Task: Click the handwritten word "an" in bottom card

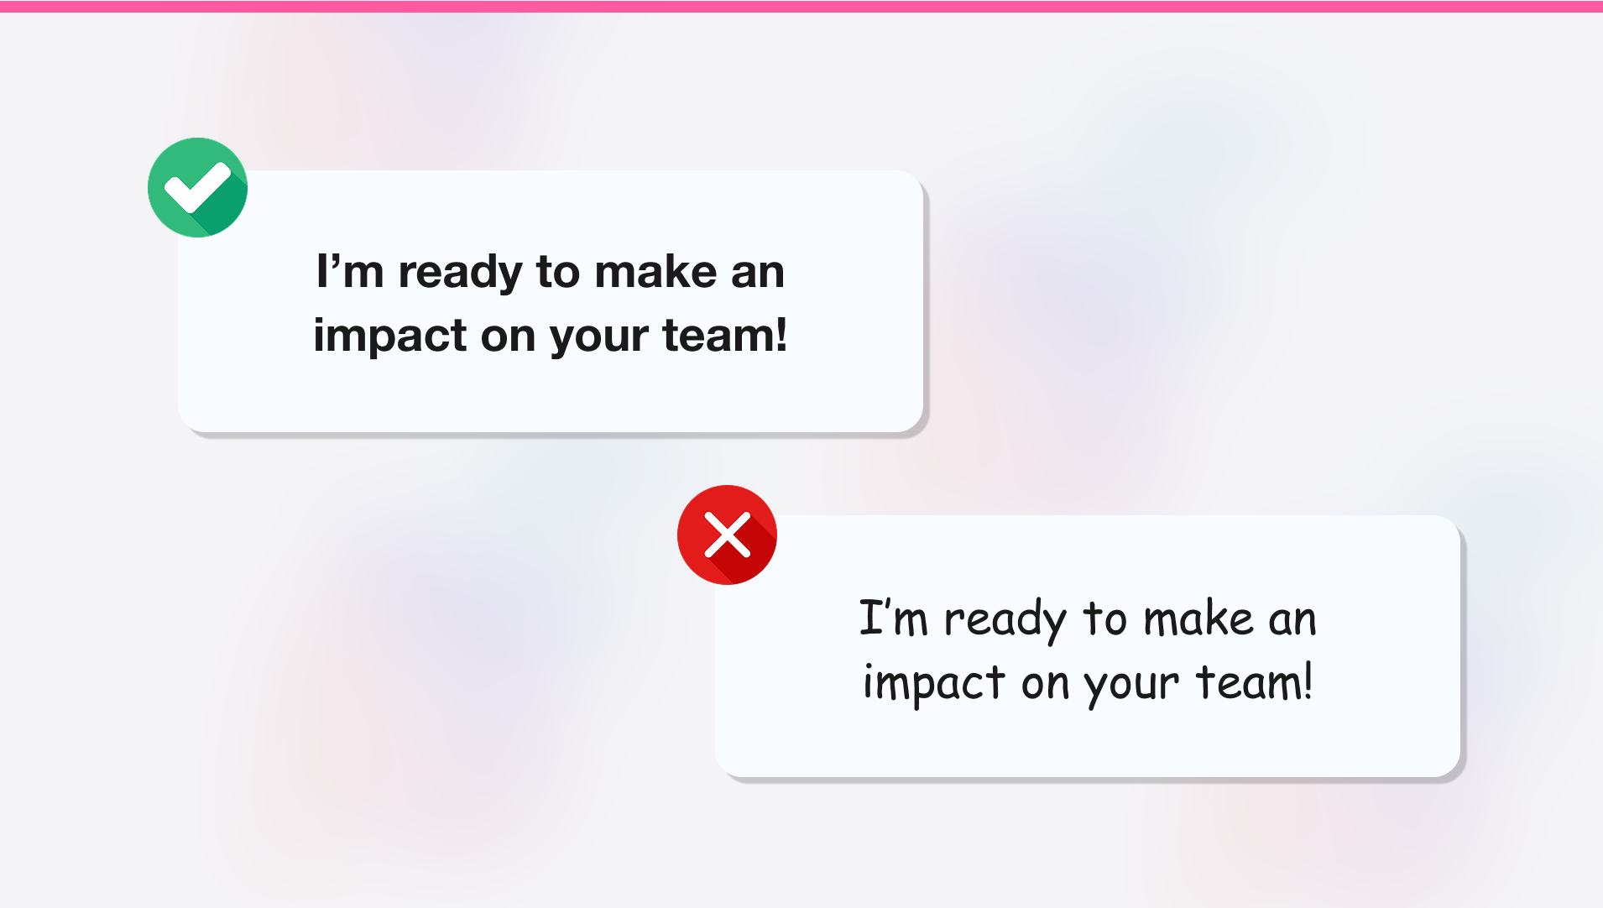Action: (1292, 621)
